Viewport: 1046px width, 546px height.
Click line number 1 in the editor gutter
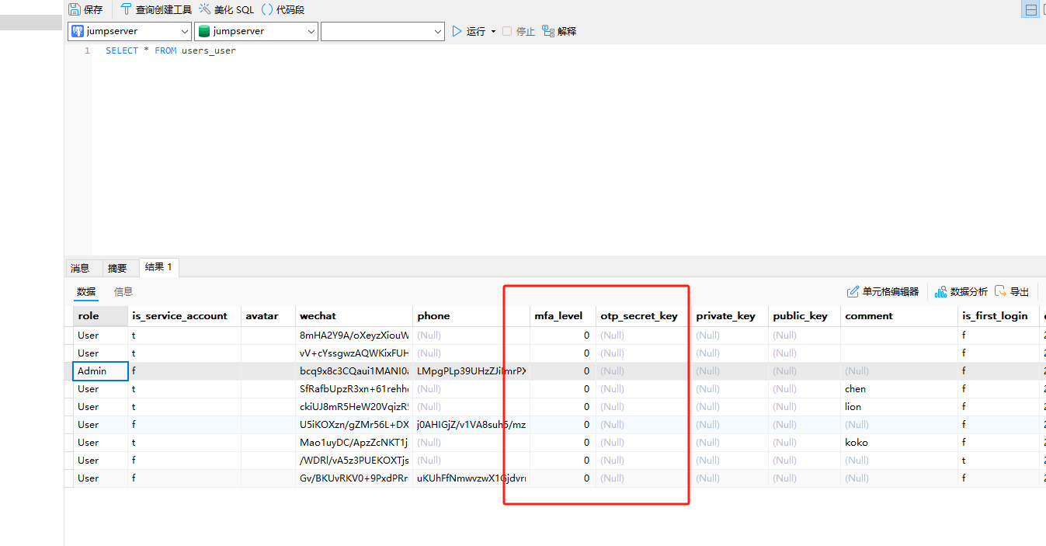(x=87, y=50)
